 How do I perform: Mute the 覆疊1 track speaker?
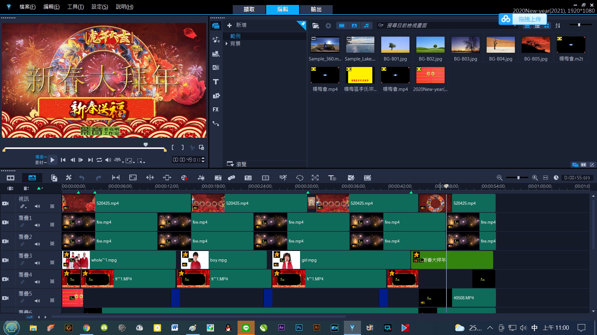pyautogui.click(x=37, y=225)
